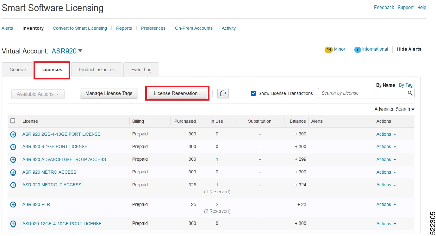Click the search magnifier icon
This screenshot has height=236, width=436.
[410, 93]
